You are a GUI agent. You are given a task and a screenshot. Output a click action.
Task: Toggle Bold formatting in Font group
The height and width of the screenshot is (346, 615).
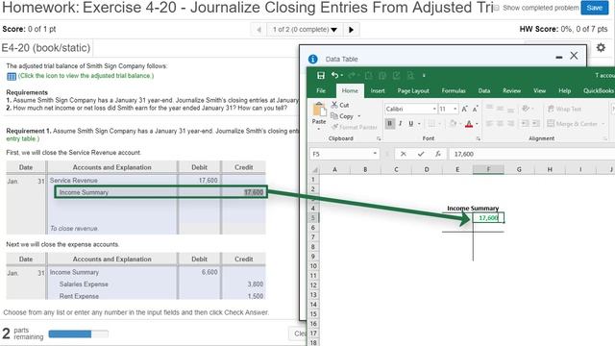click(389, 124)
